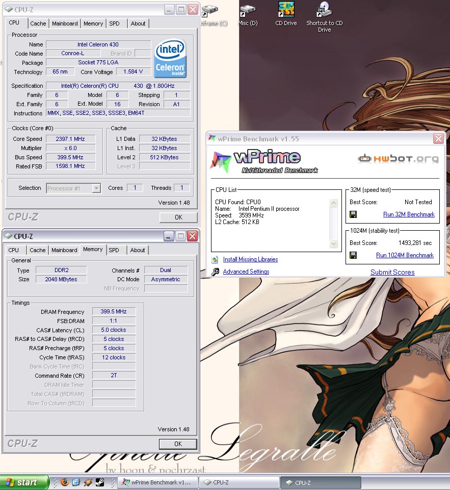450x490 pixels.
Task: Click the Best Score 1493,281 sec
Action: click(415, 243)
